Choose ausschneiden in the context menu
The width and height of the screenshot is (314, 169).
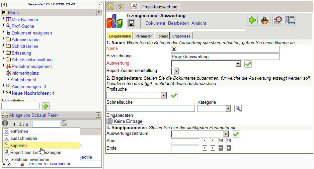point(23,138)
